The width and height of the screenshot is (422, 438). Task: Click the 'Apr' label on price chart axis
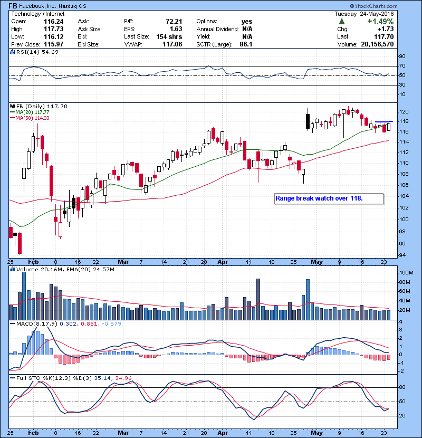click(223, 262)
